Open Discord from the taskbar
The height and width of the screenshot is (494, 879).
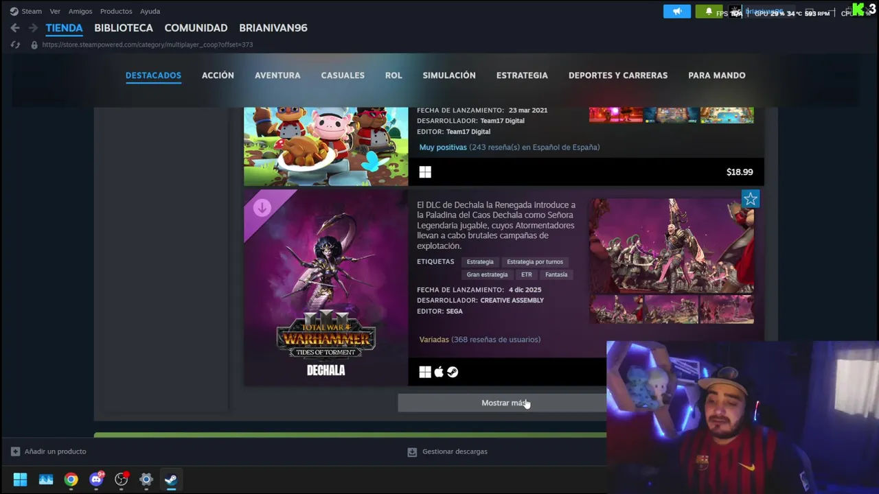[96, 480]
